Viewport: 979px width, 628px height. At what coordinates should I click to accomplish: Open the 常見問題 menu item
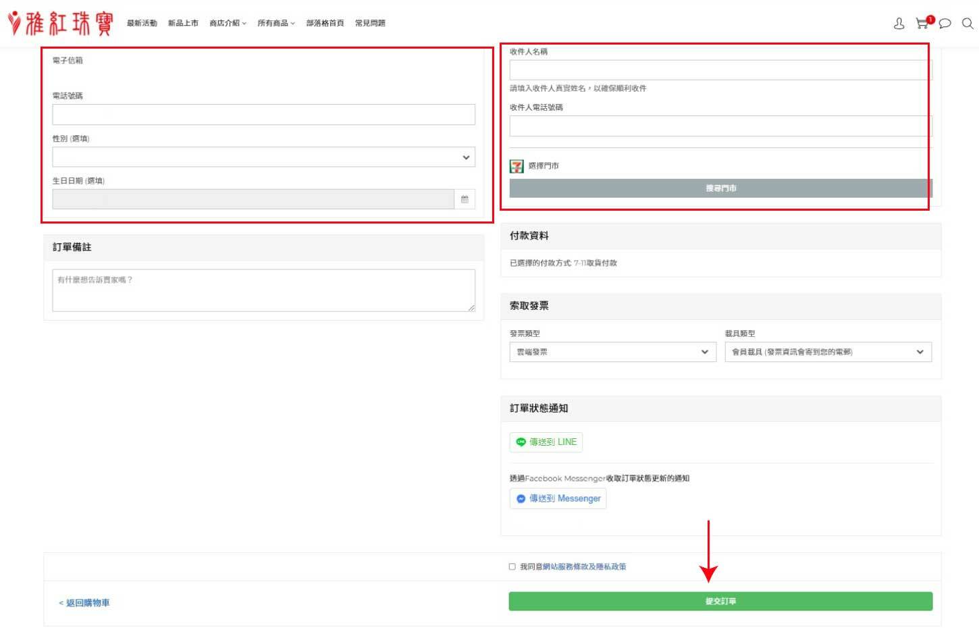tap(371, 22)
